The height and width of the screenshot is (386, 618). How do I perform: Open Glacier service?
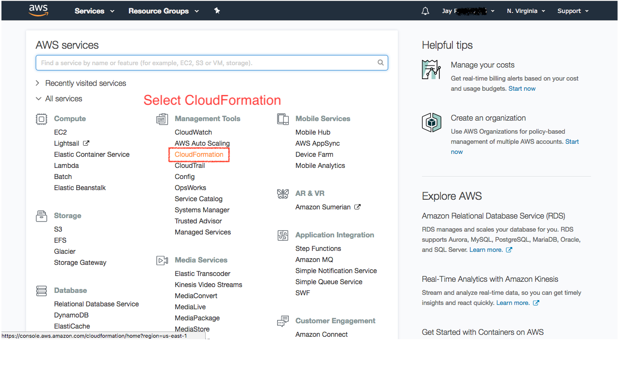(x=65, y=251)
